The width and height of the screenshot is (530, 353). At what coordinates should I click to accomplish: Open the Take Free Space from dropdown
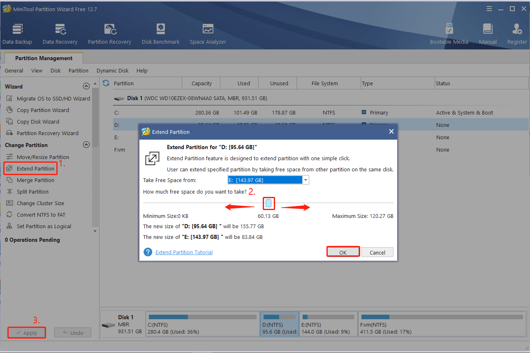pyautogui.click(x=305, y=180)
